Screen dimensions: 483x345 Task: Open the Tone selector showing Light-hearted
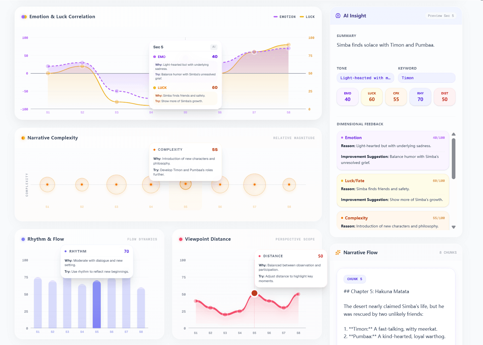(365, 78)
